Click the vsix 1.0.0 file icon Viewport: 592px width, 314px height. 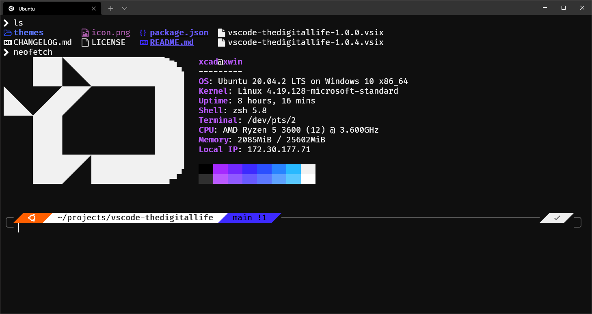click(x=221, y=32)
